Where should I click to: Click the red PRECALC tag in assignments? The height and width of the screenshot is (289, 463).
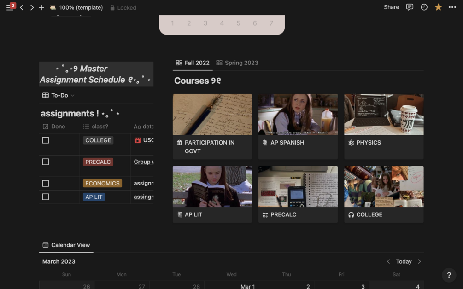click(x=98, y=162)
